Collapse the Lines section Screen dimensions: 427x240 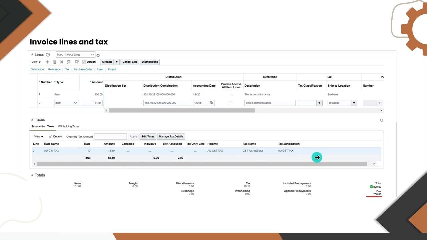click(x=32, y=55)
